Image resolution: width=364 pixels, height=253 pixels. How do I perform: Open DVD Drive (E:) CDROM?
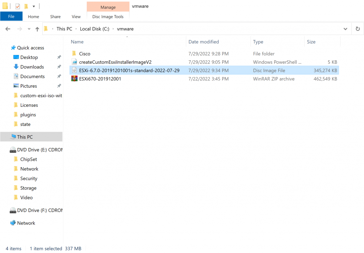point(40,150)
